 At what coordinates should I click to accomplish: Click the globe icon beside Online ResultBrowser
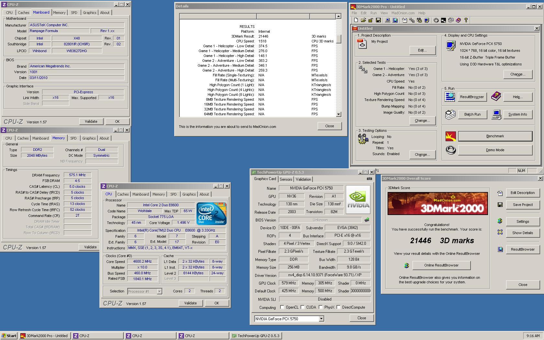406,266
